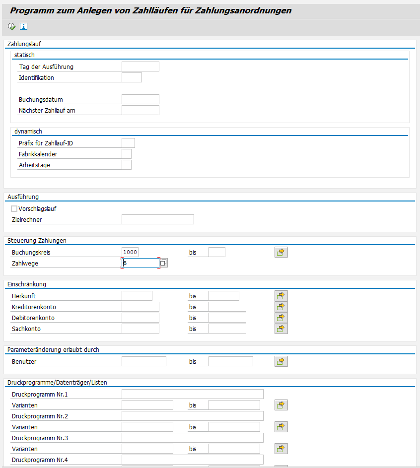Image resolution: width=420 pixels, height=468 pixels.
Task: Click the Fabrikkalender input field
Action: point(127,154)
